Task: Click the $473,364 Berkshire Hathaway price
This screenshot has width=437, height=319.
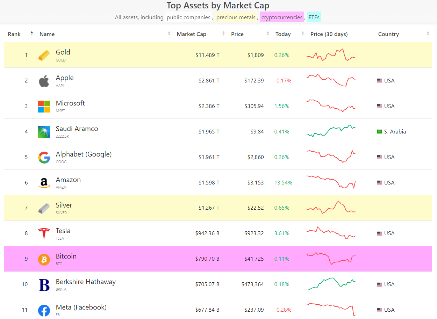Action: click(x=253, y=284)
